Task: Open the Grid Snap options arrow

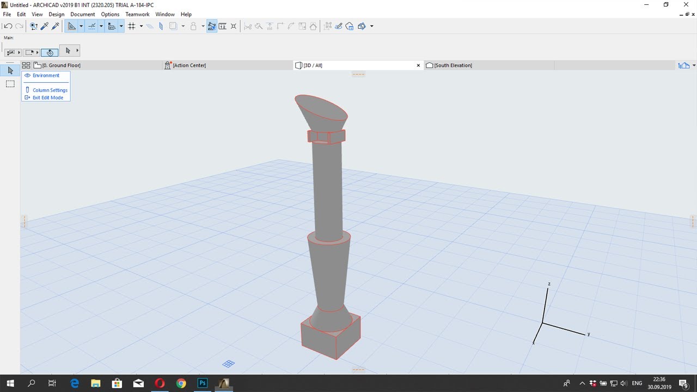Action: (141, 26)
